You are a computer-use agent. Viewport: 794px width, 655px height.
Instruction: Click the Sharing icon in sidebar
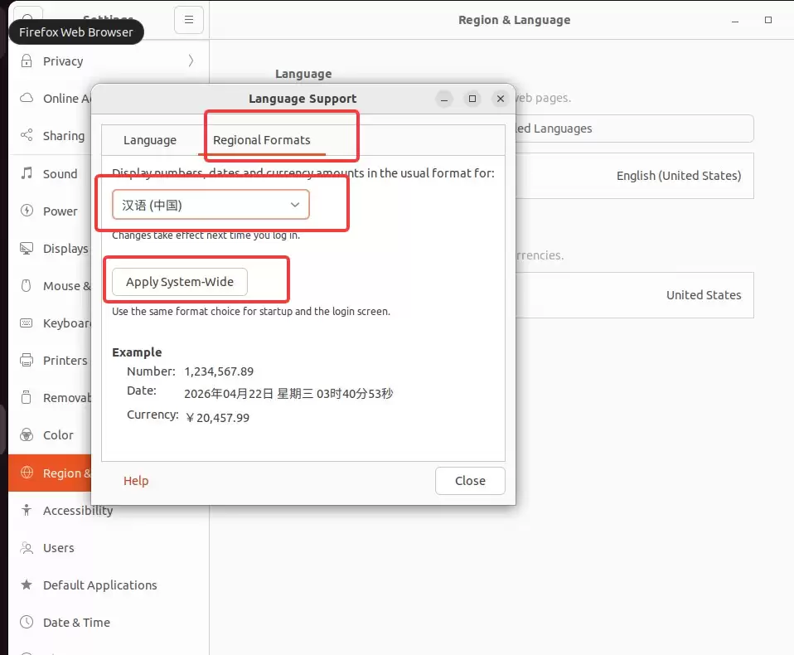[27, 135]
